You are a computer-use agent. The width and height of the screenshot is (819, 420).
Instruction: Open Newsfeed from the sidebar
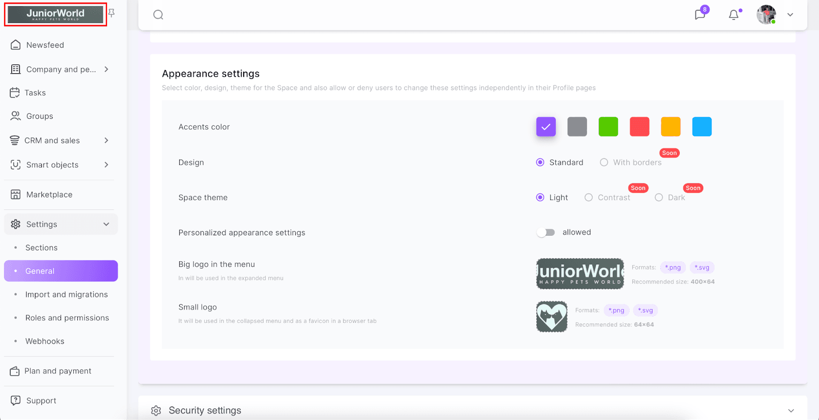pyautogui.click(x=45, y=45)
